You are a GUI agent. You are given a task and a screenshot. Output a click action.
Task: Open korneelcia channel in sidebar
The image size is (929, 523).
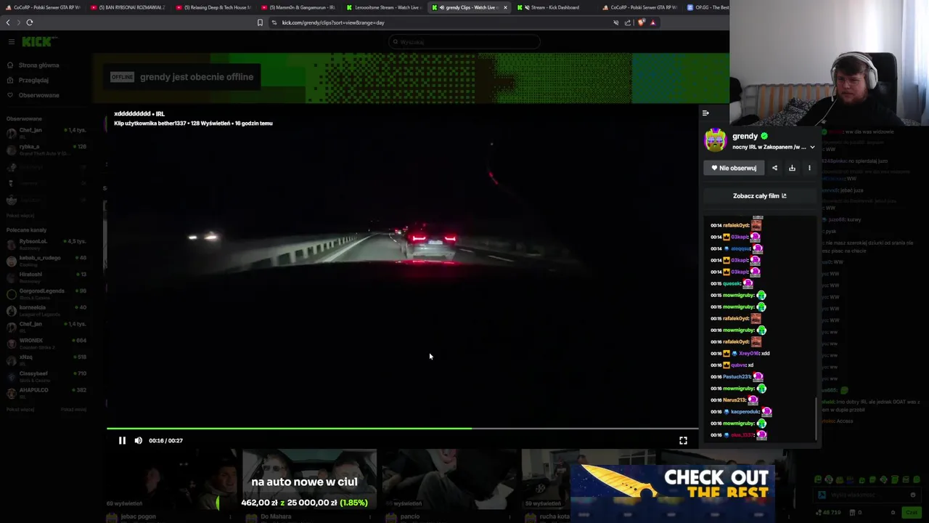click(45, 310)
